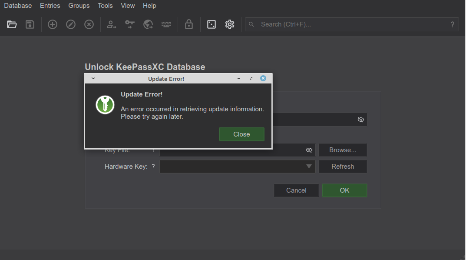Click the Add New Entry plus icon
Viewport: 466px width, 260px height.
(x=53, y=24)
